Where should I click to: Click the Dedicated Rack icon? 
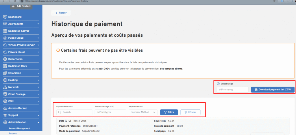coord(5,66)
